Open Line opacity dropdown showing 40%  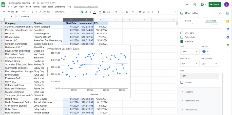pos(190,64)
